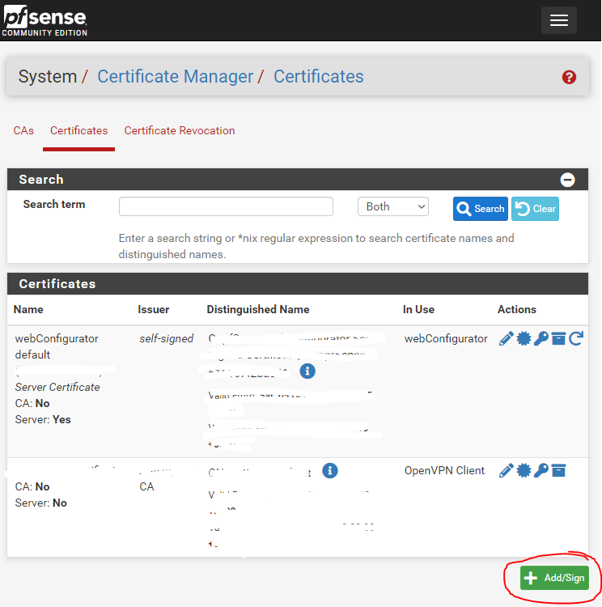Focus the Search term input field
Screen dimensions: 602x607
[x=226, y=206]
